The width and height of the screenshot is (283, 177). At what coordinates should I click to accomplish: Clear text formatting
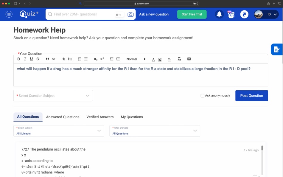(x=179, y=59)
